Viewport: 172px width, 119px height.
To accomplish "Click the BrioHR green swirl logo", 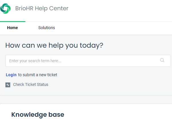I will (x=5, y=9).
